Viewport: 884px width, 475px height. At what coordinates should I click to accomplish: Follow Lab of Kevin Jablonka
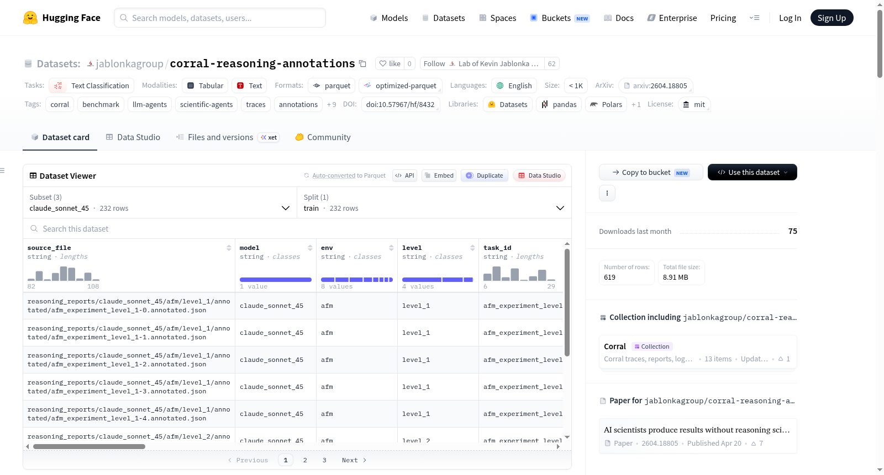click(482, 63)
